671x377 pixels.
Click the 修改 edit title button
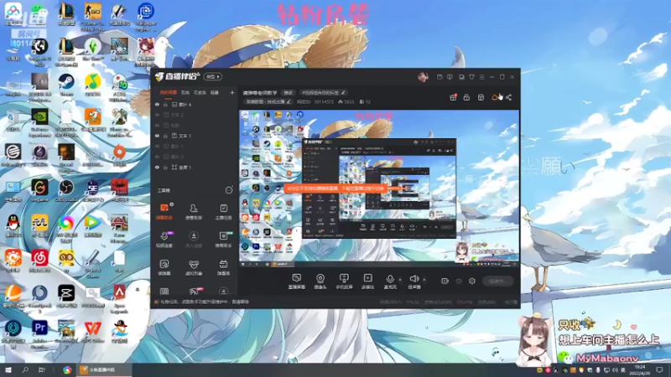tap(289, 92)
